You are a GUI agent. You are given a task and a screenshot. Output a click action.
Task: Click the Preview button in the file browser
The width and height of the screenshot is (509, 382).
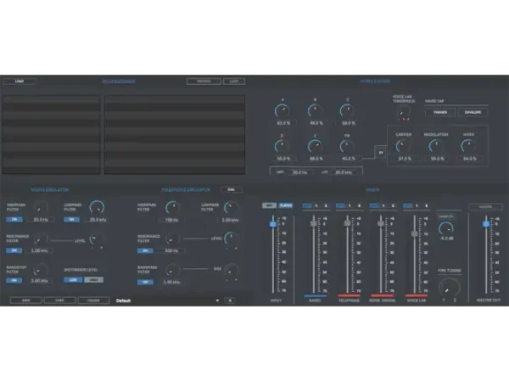pos(204,81)
